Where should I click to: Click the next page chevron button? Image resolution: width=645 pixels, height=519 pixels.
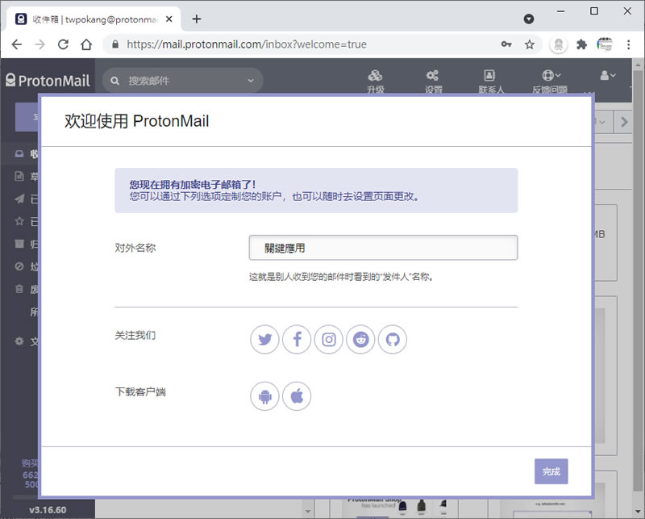point(623,122)
